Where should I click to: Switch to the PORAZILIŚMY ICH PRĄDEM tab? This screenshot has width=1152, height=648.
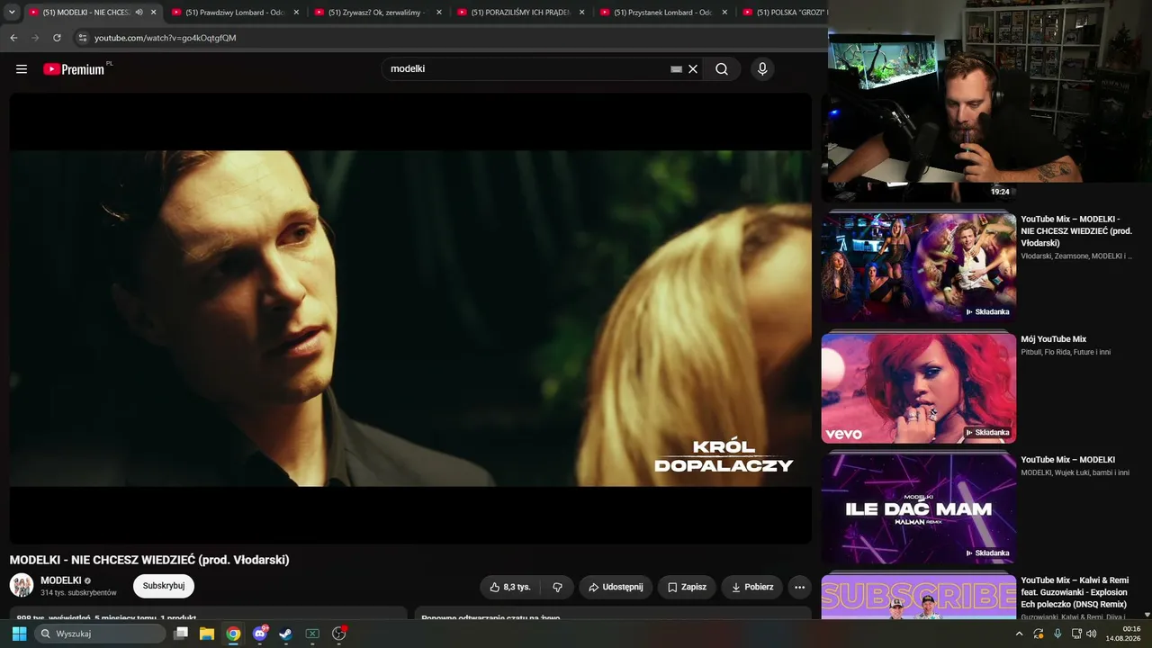click(520, 13)
